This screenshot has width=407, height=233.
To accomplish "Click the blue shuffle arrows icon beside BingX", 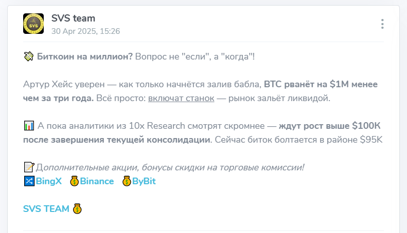I will 29,181.
